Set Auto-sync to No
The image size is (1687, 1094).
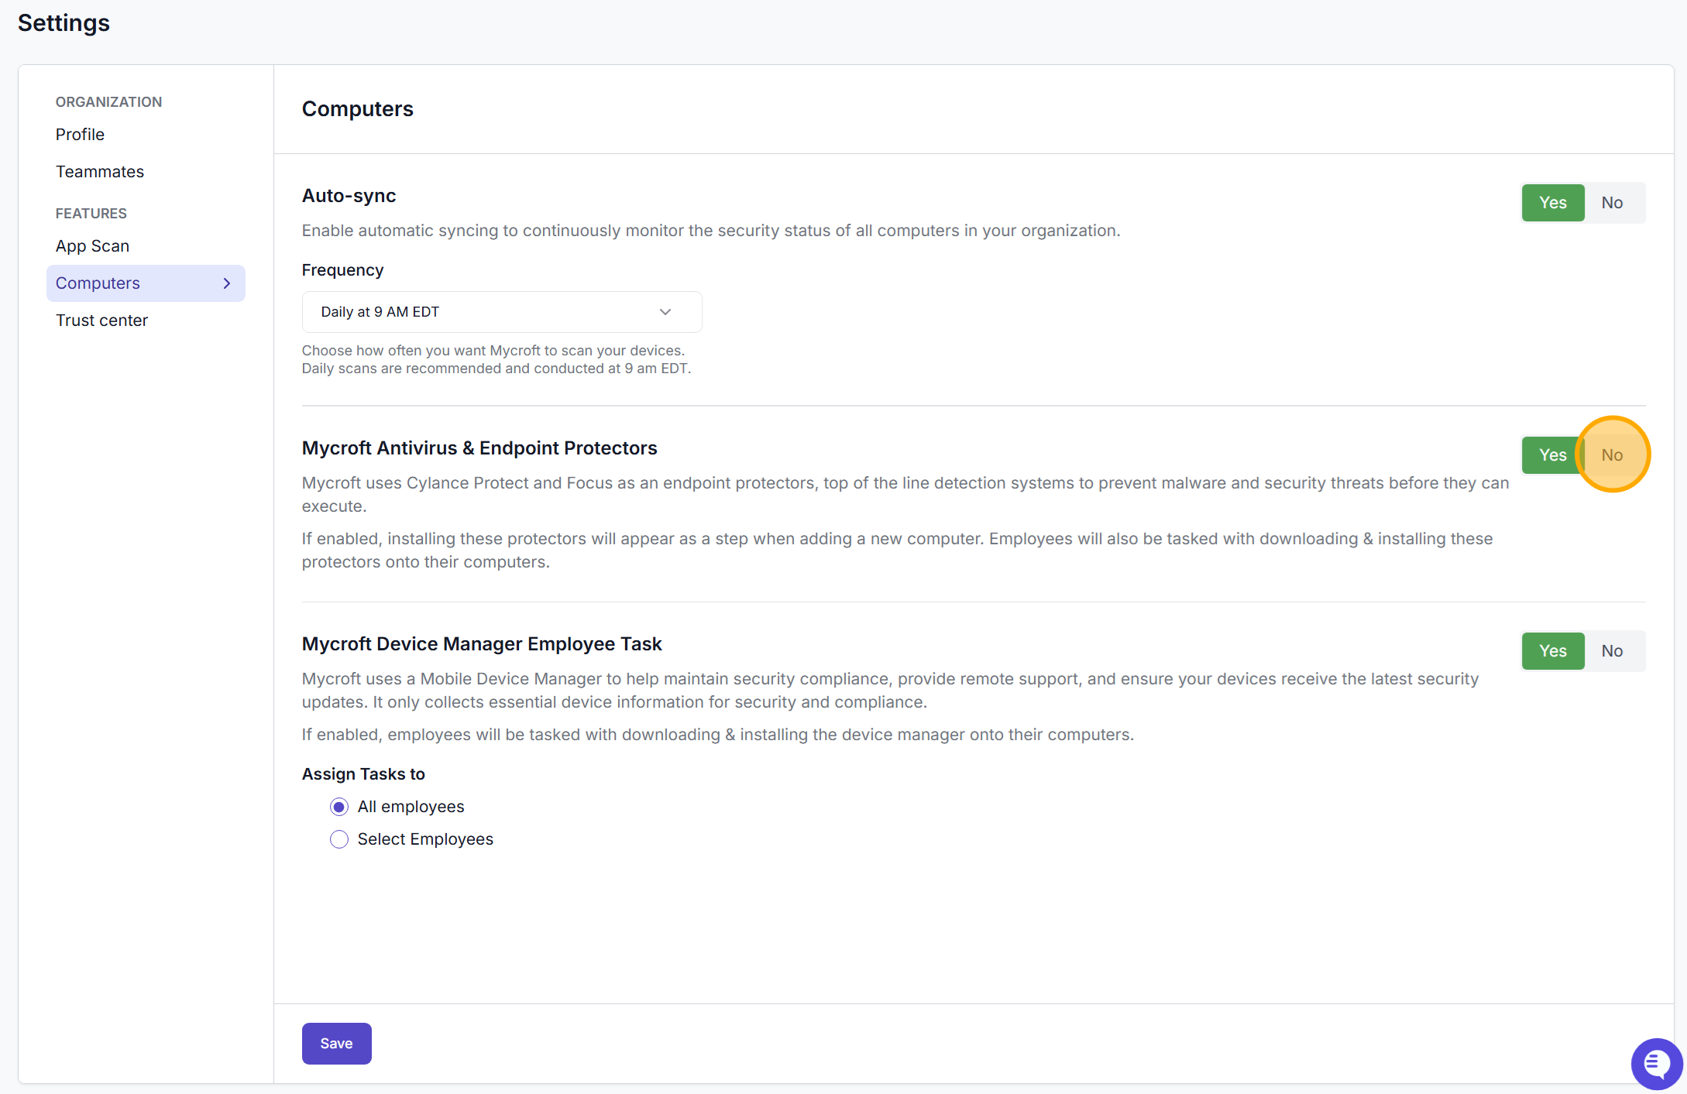1612,203
